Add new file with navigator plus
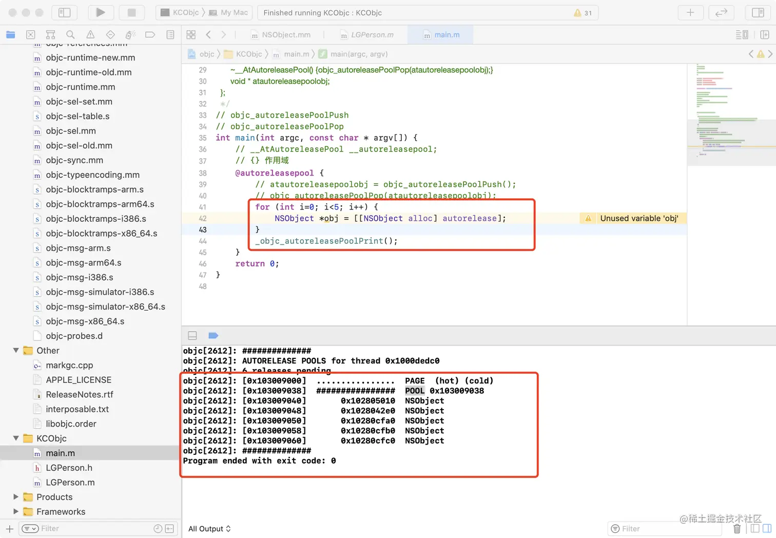This screenshot has height=538, width=776. 10,529
